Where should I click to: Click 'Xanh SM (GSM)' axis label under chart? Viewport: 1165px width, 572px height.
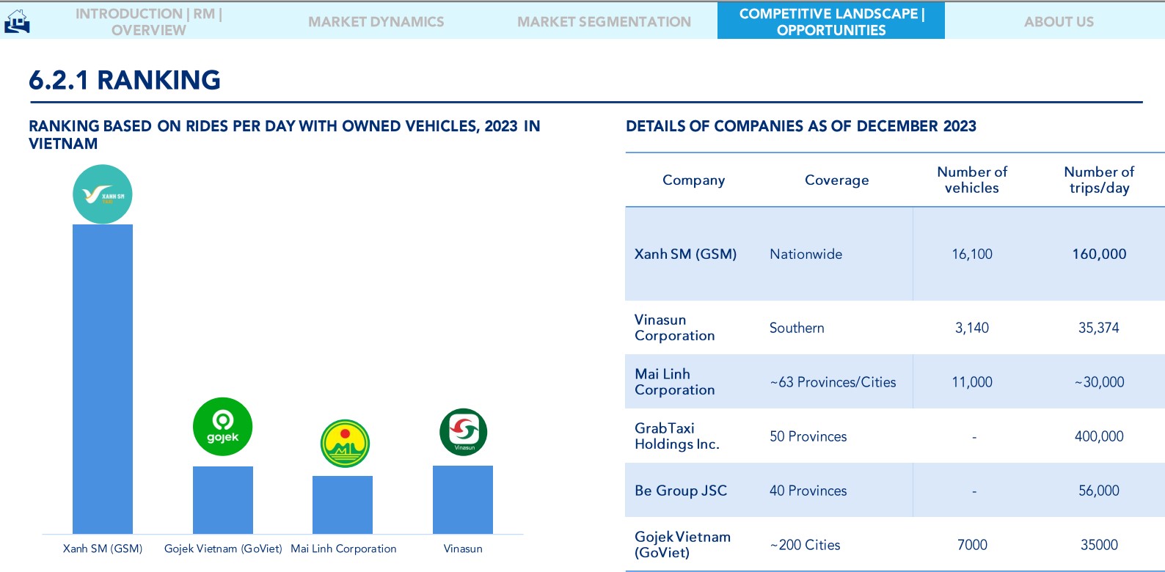[103, 549]
